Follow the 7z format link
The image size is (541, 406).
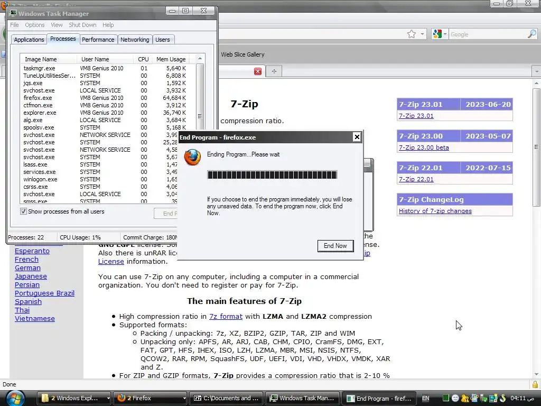tap(226, 316)
